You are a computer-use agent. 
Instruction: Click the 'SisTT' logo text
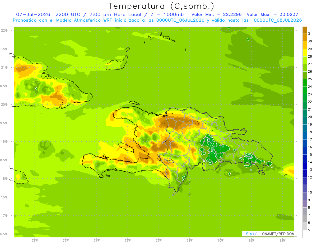click(251, 234)
